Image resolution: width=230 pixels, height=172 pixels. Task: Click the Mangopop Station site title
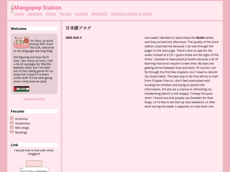coord(38,8)
